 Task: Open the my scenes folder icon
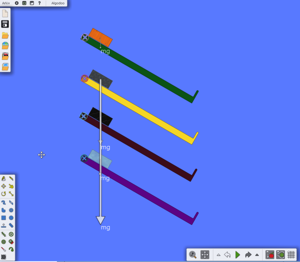[x=5, y=35]
